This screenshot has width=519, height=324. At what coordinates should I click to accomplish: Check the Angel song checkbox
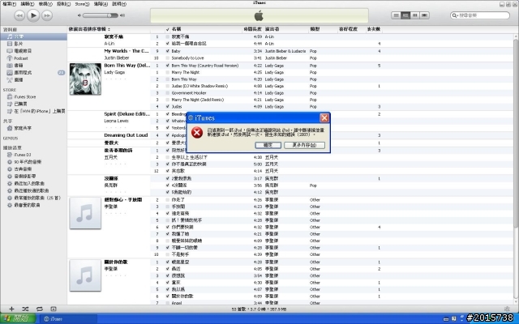point(168,303)
